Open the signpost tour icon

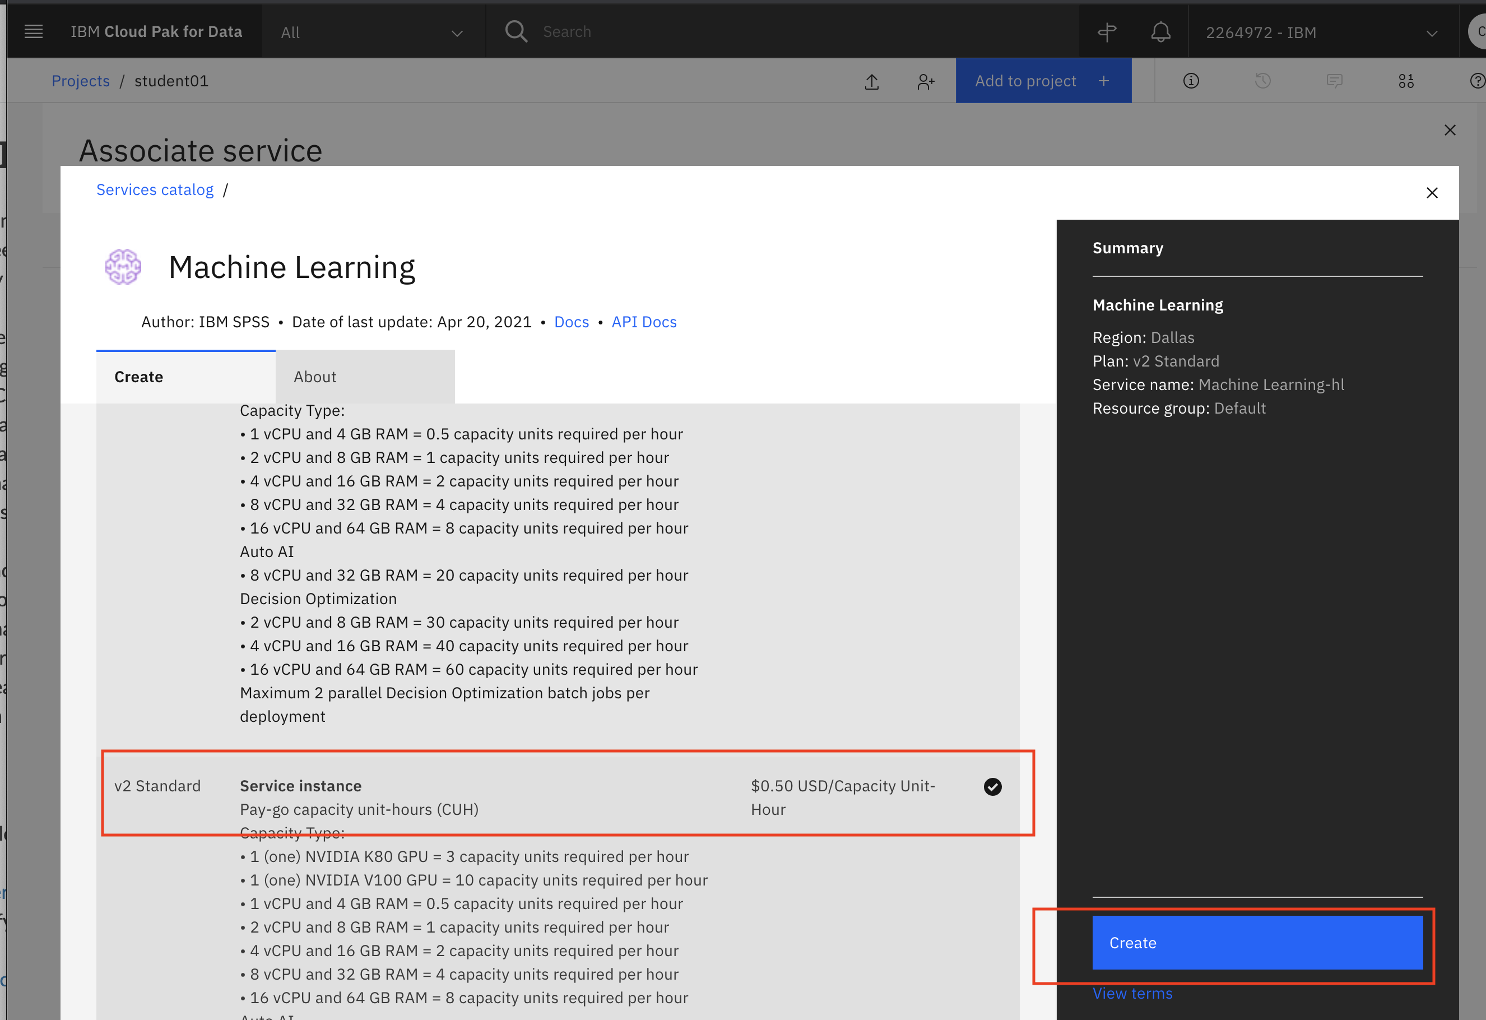point(1107,32)
